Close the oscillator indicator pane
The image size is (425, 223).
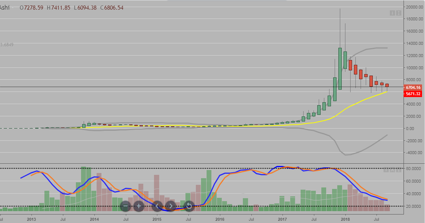[x=392, y=170]
